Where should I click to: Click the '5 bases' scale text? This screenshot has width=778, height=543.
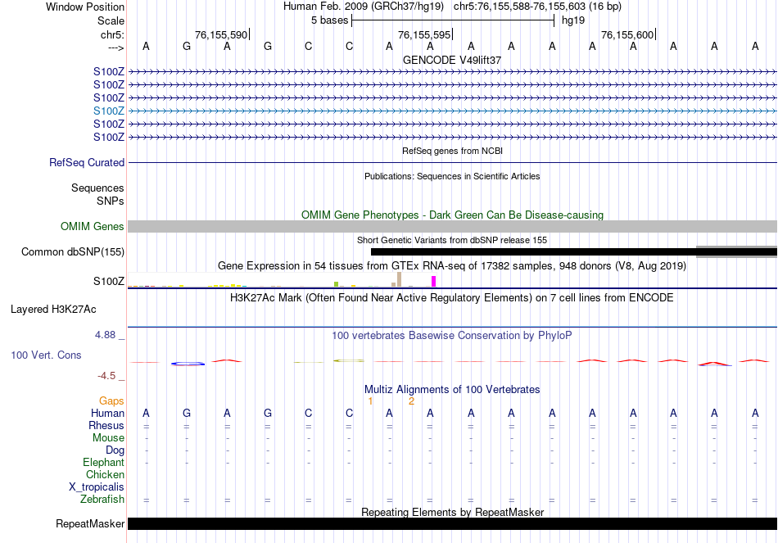click(329, 20)
